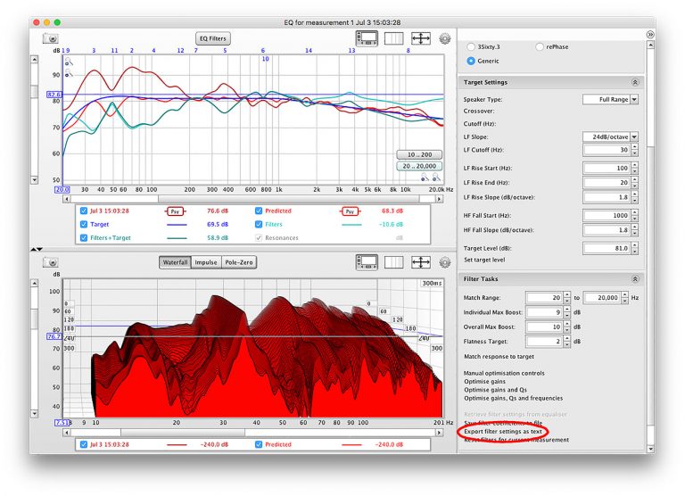This screenshot has height=496, width=685.
Task: Click the EQ graph horizontal scrollbar
Action: (x=253, y=199)
